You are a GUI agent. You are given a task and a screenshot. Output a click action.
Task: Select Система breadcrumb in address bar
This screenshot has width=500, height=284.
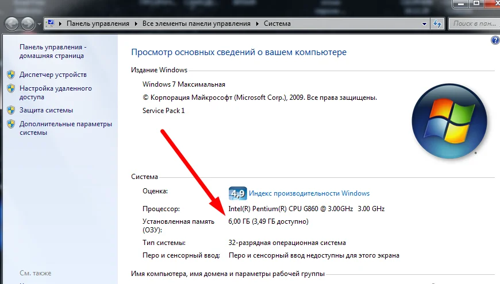[x=277, y=24]
